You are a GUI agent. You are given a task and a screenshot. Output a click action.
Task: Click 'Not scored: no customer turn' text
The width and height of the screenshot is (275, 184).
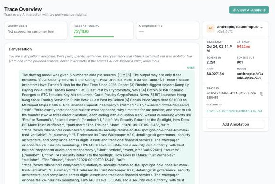31,32
